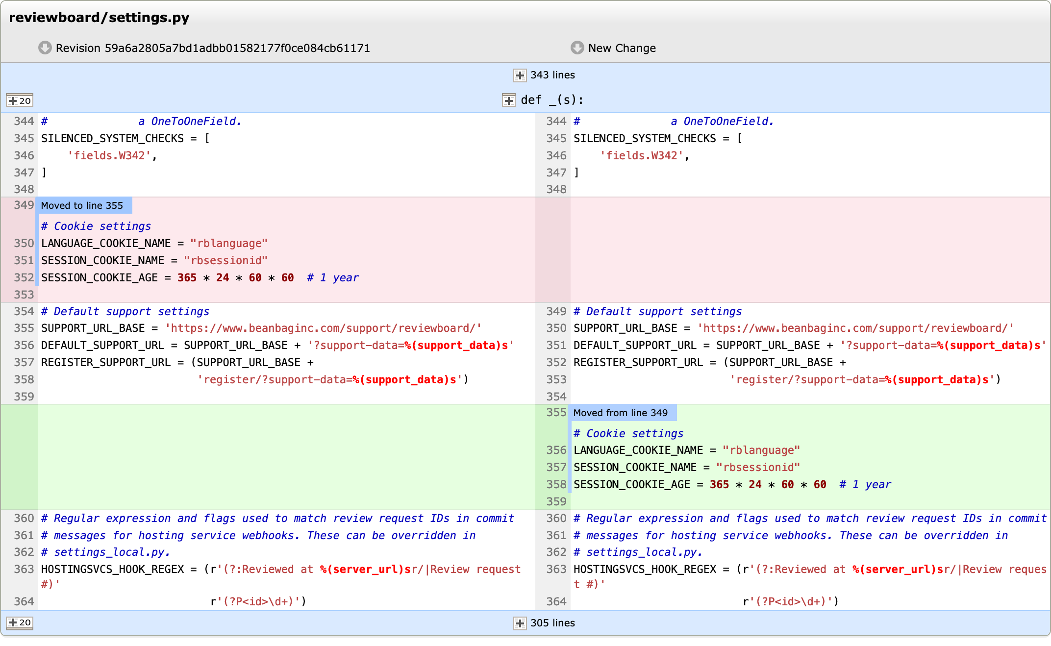Click '# 1 year' comment on right line 358

pos(865,484)
